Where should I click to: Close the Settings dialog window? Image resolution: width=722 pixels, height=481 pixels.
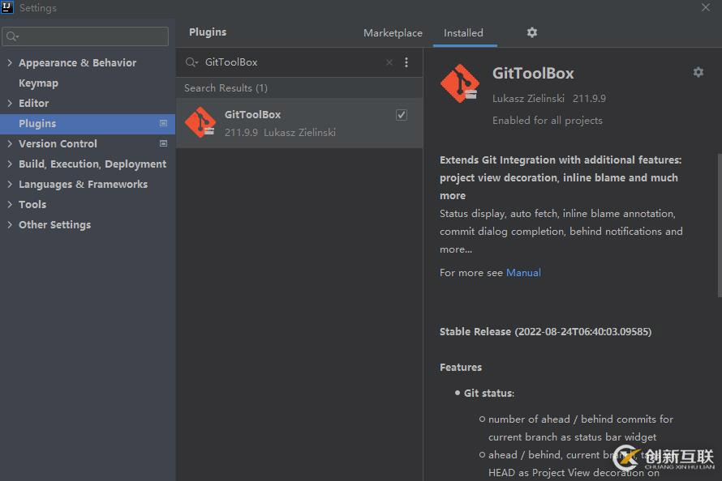coord(706,7)
